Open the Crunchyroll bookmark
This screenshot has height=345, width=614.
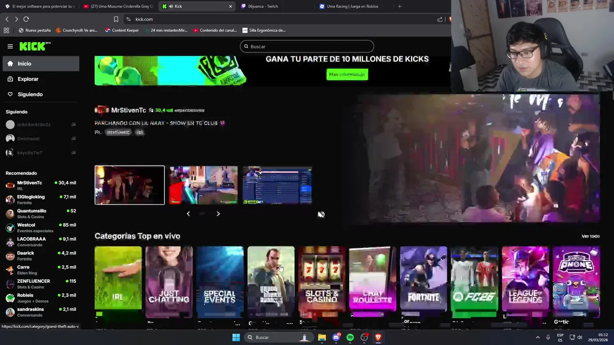pyautogui.click(x=77, y=30)
